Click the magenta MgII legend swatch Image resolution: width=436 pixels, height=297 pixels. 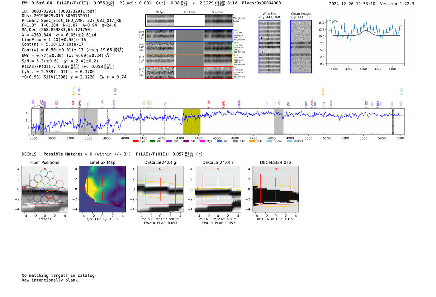coord(202,141)
